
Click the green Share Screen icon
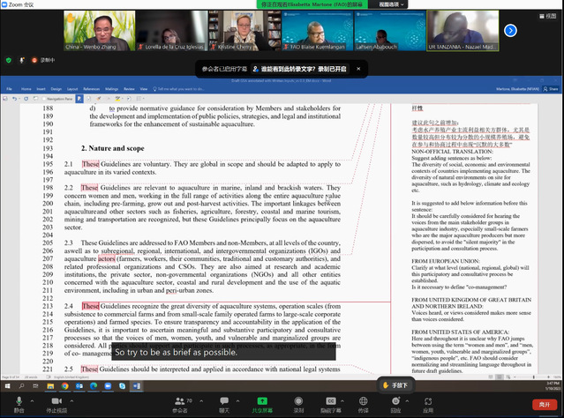(x=261, y=399)
